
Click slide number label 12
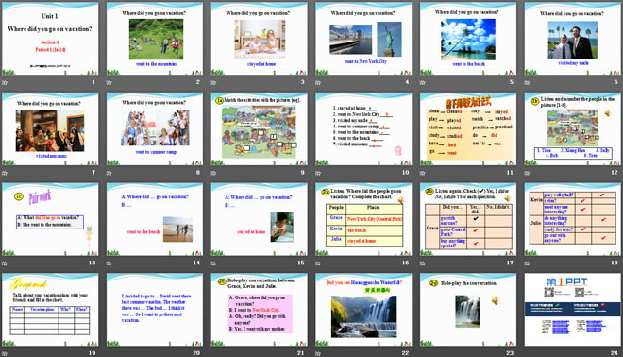point(615,173)
